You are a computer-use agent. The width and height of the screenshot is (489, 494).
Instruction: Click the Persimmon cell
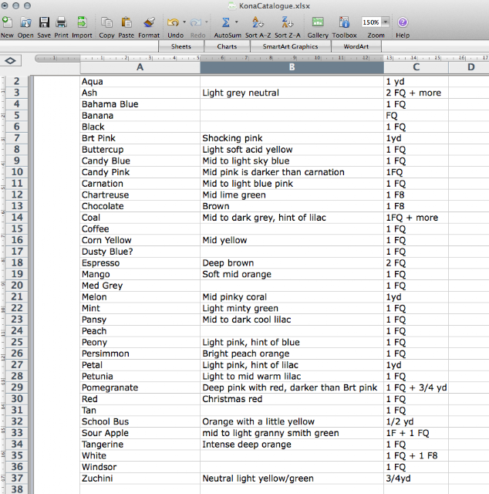point(140,354)
